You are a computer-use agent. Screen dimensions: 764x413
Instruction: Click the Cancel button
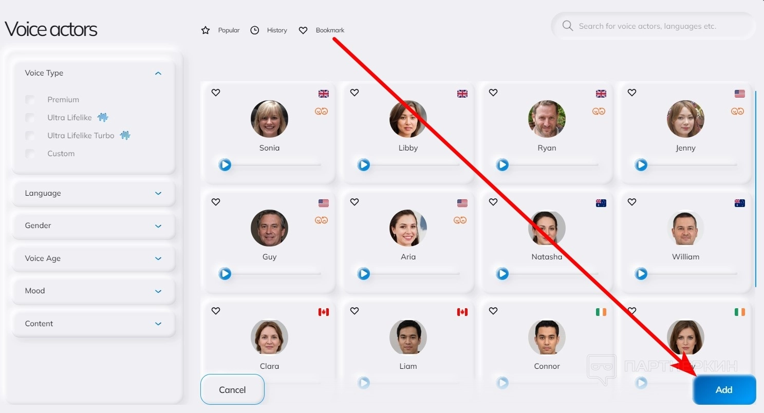tap(232, 390)
